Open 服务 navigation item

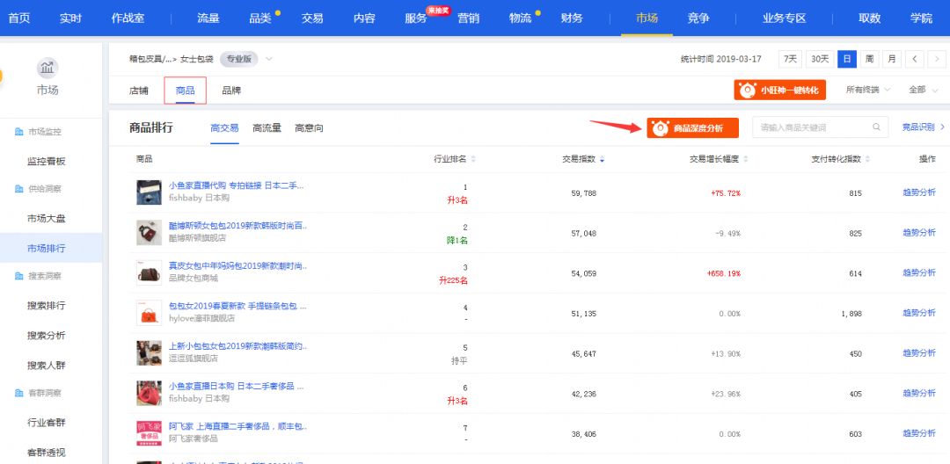pos(416,18)
